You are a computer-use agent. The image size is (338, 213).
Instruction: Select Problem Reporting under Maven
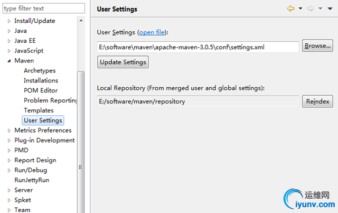pos(51,100)
